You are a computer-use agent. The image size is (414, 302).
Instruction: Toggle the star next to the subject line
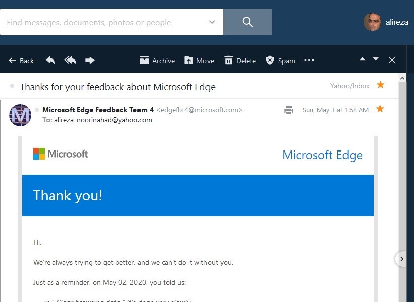click(380, 85)
